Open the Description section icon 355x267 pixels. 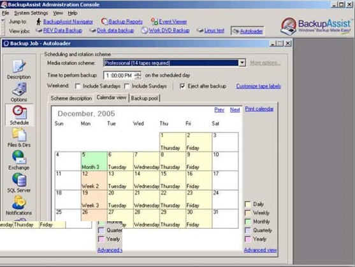pos(19,66)
